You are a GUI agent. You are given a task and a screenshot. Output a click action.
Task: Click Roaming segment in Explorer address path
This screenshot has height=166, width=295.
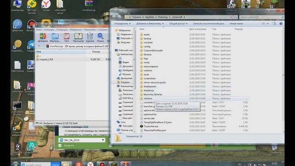point(163,17)
